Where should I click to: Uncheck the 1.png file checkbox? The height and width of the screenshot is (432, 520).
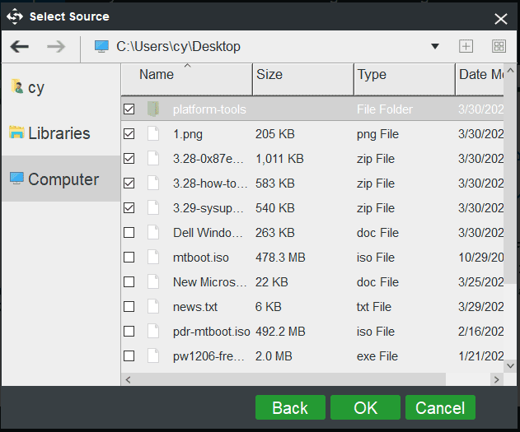(x=129, y=134)
